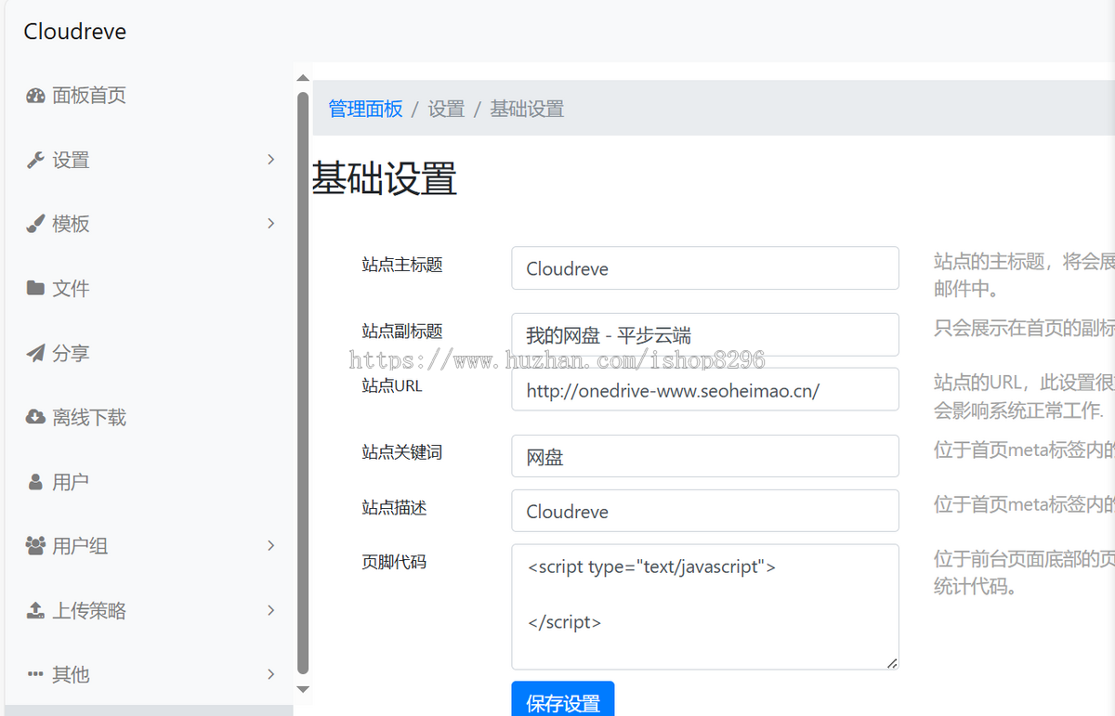
Task: Click the ellipsis icon beside 其他
Action: tap(35, 674)
